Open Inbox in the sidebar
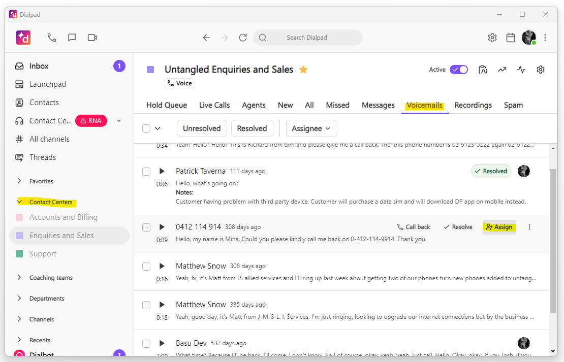The image size is (564, 362). 70,66
